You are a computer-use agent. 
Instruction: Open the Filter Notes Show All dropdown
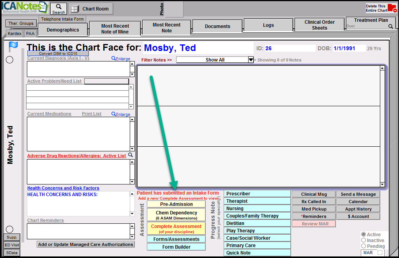(251, 60)
